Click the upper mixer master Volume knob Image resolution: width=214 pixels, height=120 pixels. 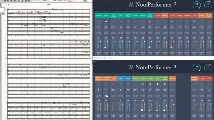point(197,5)
